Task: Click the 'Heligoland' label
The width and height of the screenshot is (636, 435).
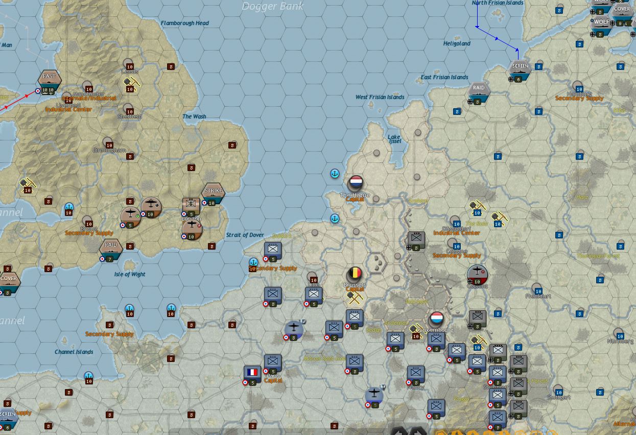Action: [x=457, y=43]
